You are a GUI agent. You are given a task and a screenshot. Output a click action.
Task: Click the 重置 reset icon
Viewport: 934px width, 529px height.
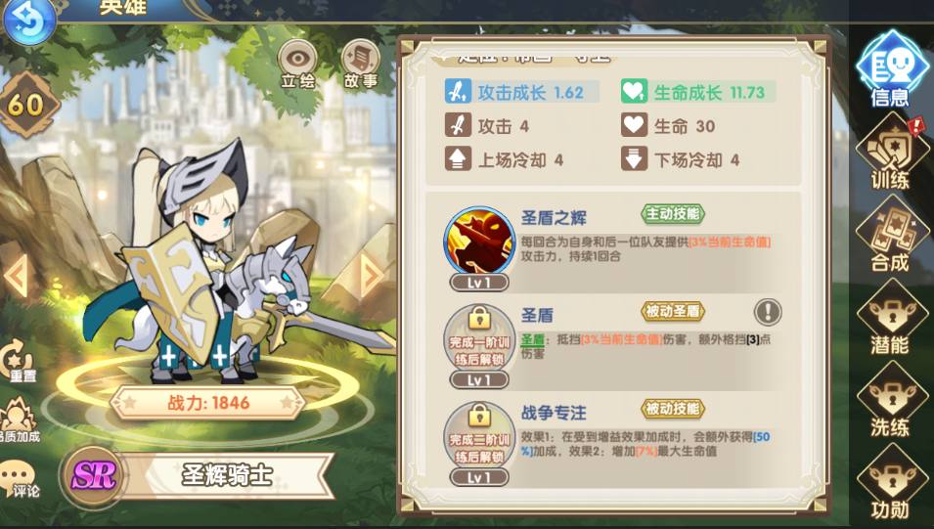coord(21,361)
